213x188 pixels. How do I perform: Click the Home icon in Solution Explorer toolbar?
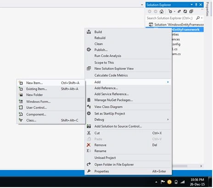[162, 11]
